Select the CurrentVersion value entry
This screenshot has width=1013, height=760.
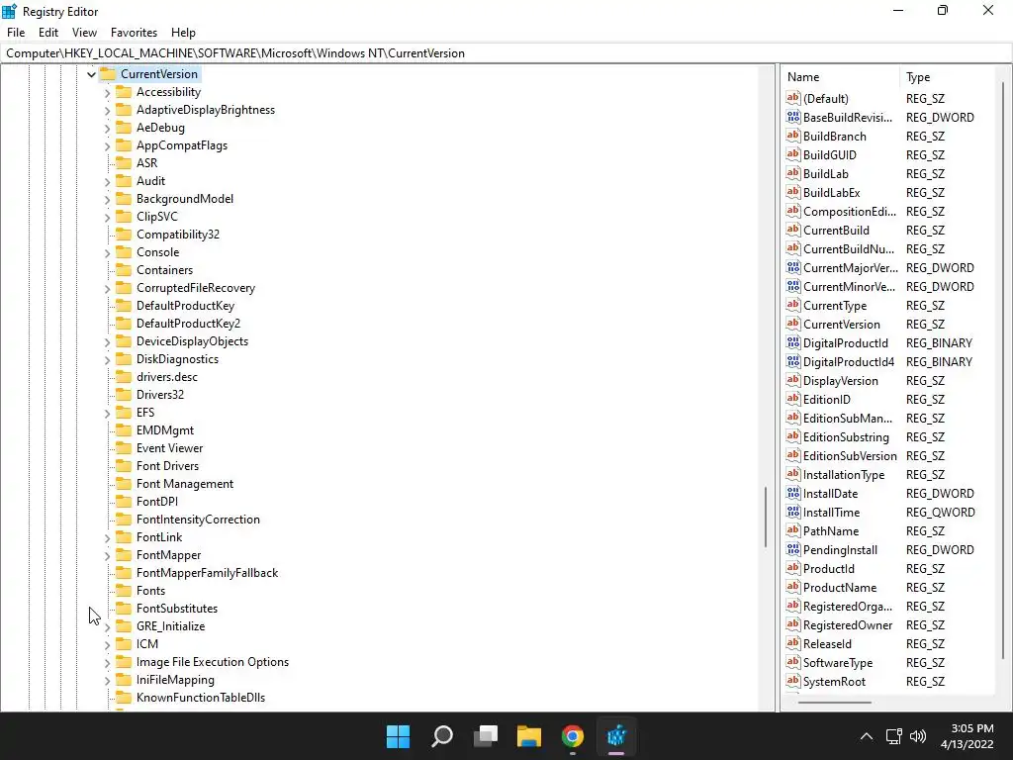pos(841,325)
